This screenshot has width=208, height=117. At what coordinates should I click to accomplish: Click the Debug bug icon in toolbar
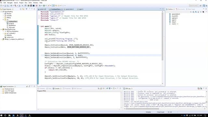40,6
